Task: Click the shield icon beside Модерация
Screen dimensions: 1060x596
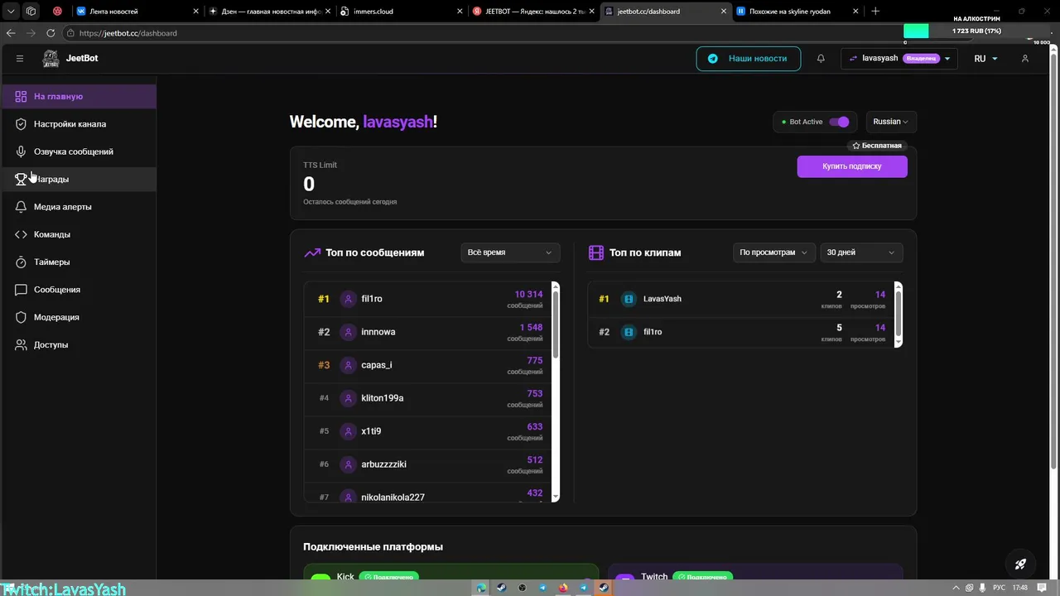Action: [21, 317]
